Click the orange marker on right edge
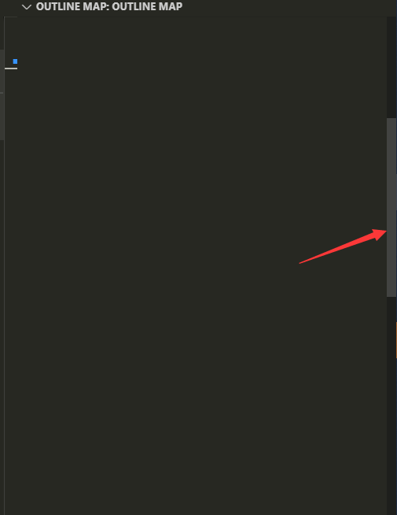This screenshot has height=515, width=397. 396,340
